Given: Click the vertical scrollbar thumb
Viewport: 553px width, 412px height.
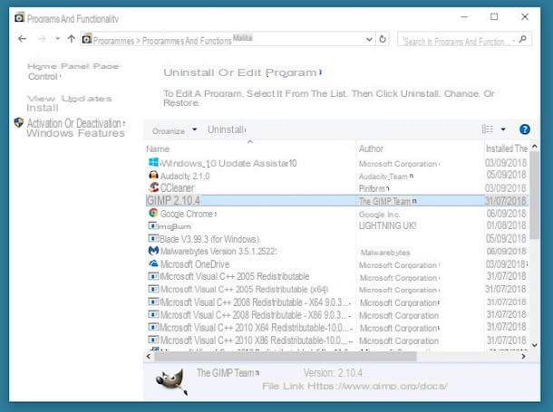Looking at the screenshot, I should tap(534, 196).
